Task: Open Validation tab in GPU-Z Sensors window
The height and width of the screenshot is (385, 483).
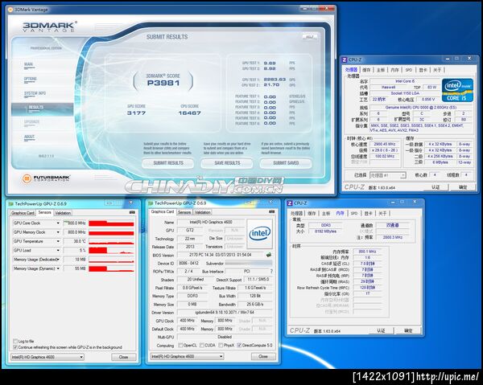Action: pyautogui.click(x=63, y=213)
